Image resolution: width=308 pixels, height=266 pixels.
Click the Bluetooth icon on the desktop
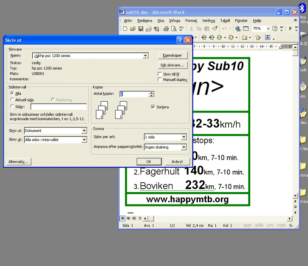point(302,8)
